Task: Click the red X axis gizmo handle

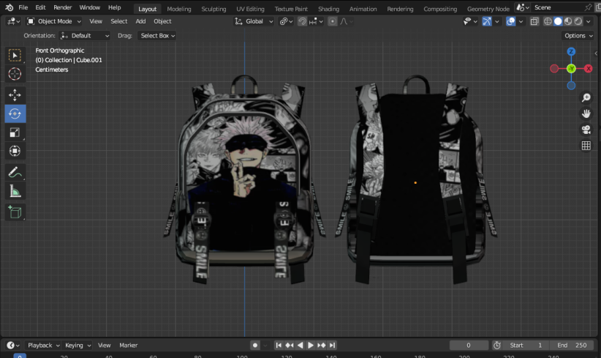Action: 589,69
